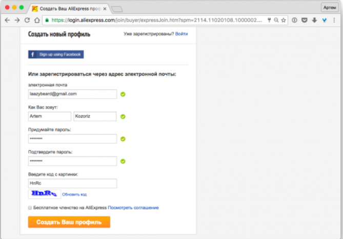Click the macOS yellow minimize button

click(x=14, y=8)
